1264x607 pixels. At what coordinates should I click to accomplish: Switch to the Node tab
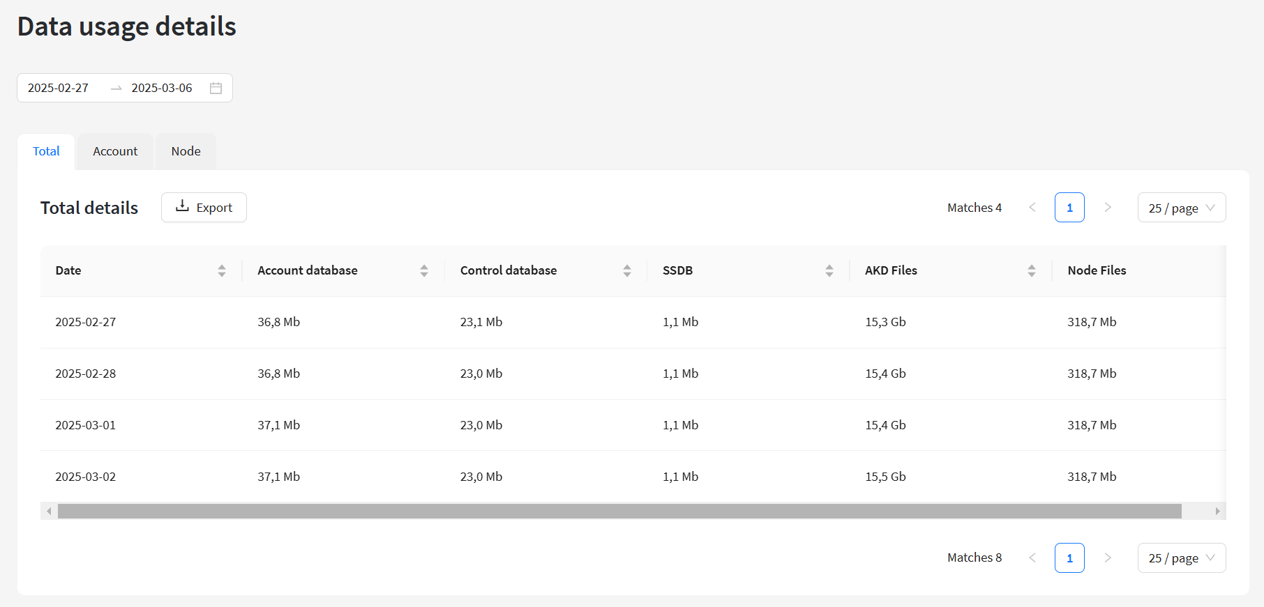pos(186,151)
